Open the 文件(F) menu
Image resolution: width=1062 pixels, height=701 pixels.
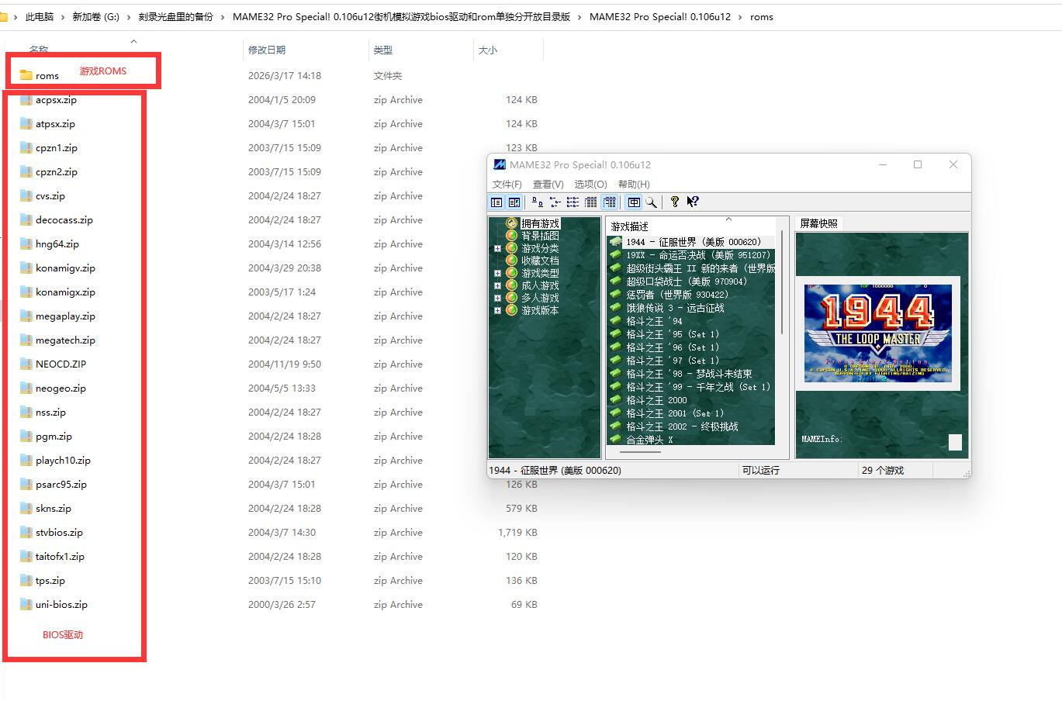click(507, 184)
